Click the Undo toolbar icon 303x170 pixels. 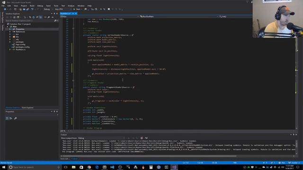(32, 9)
